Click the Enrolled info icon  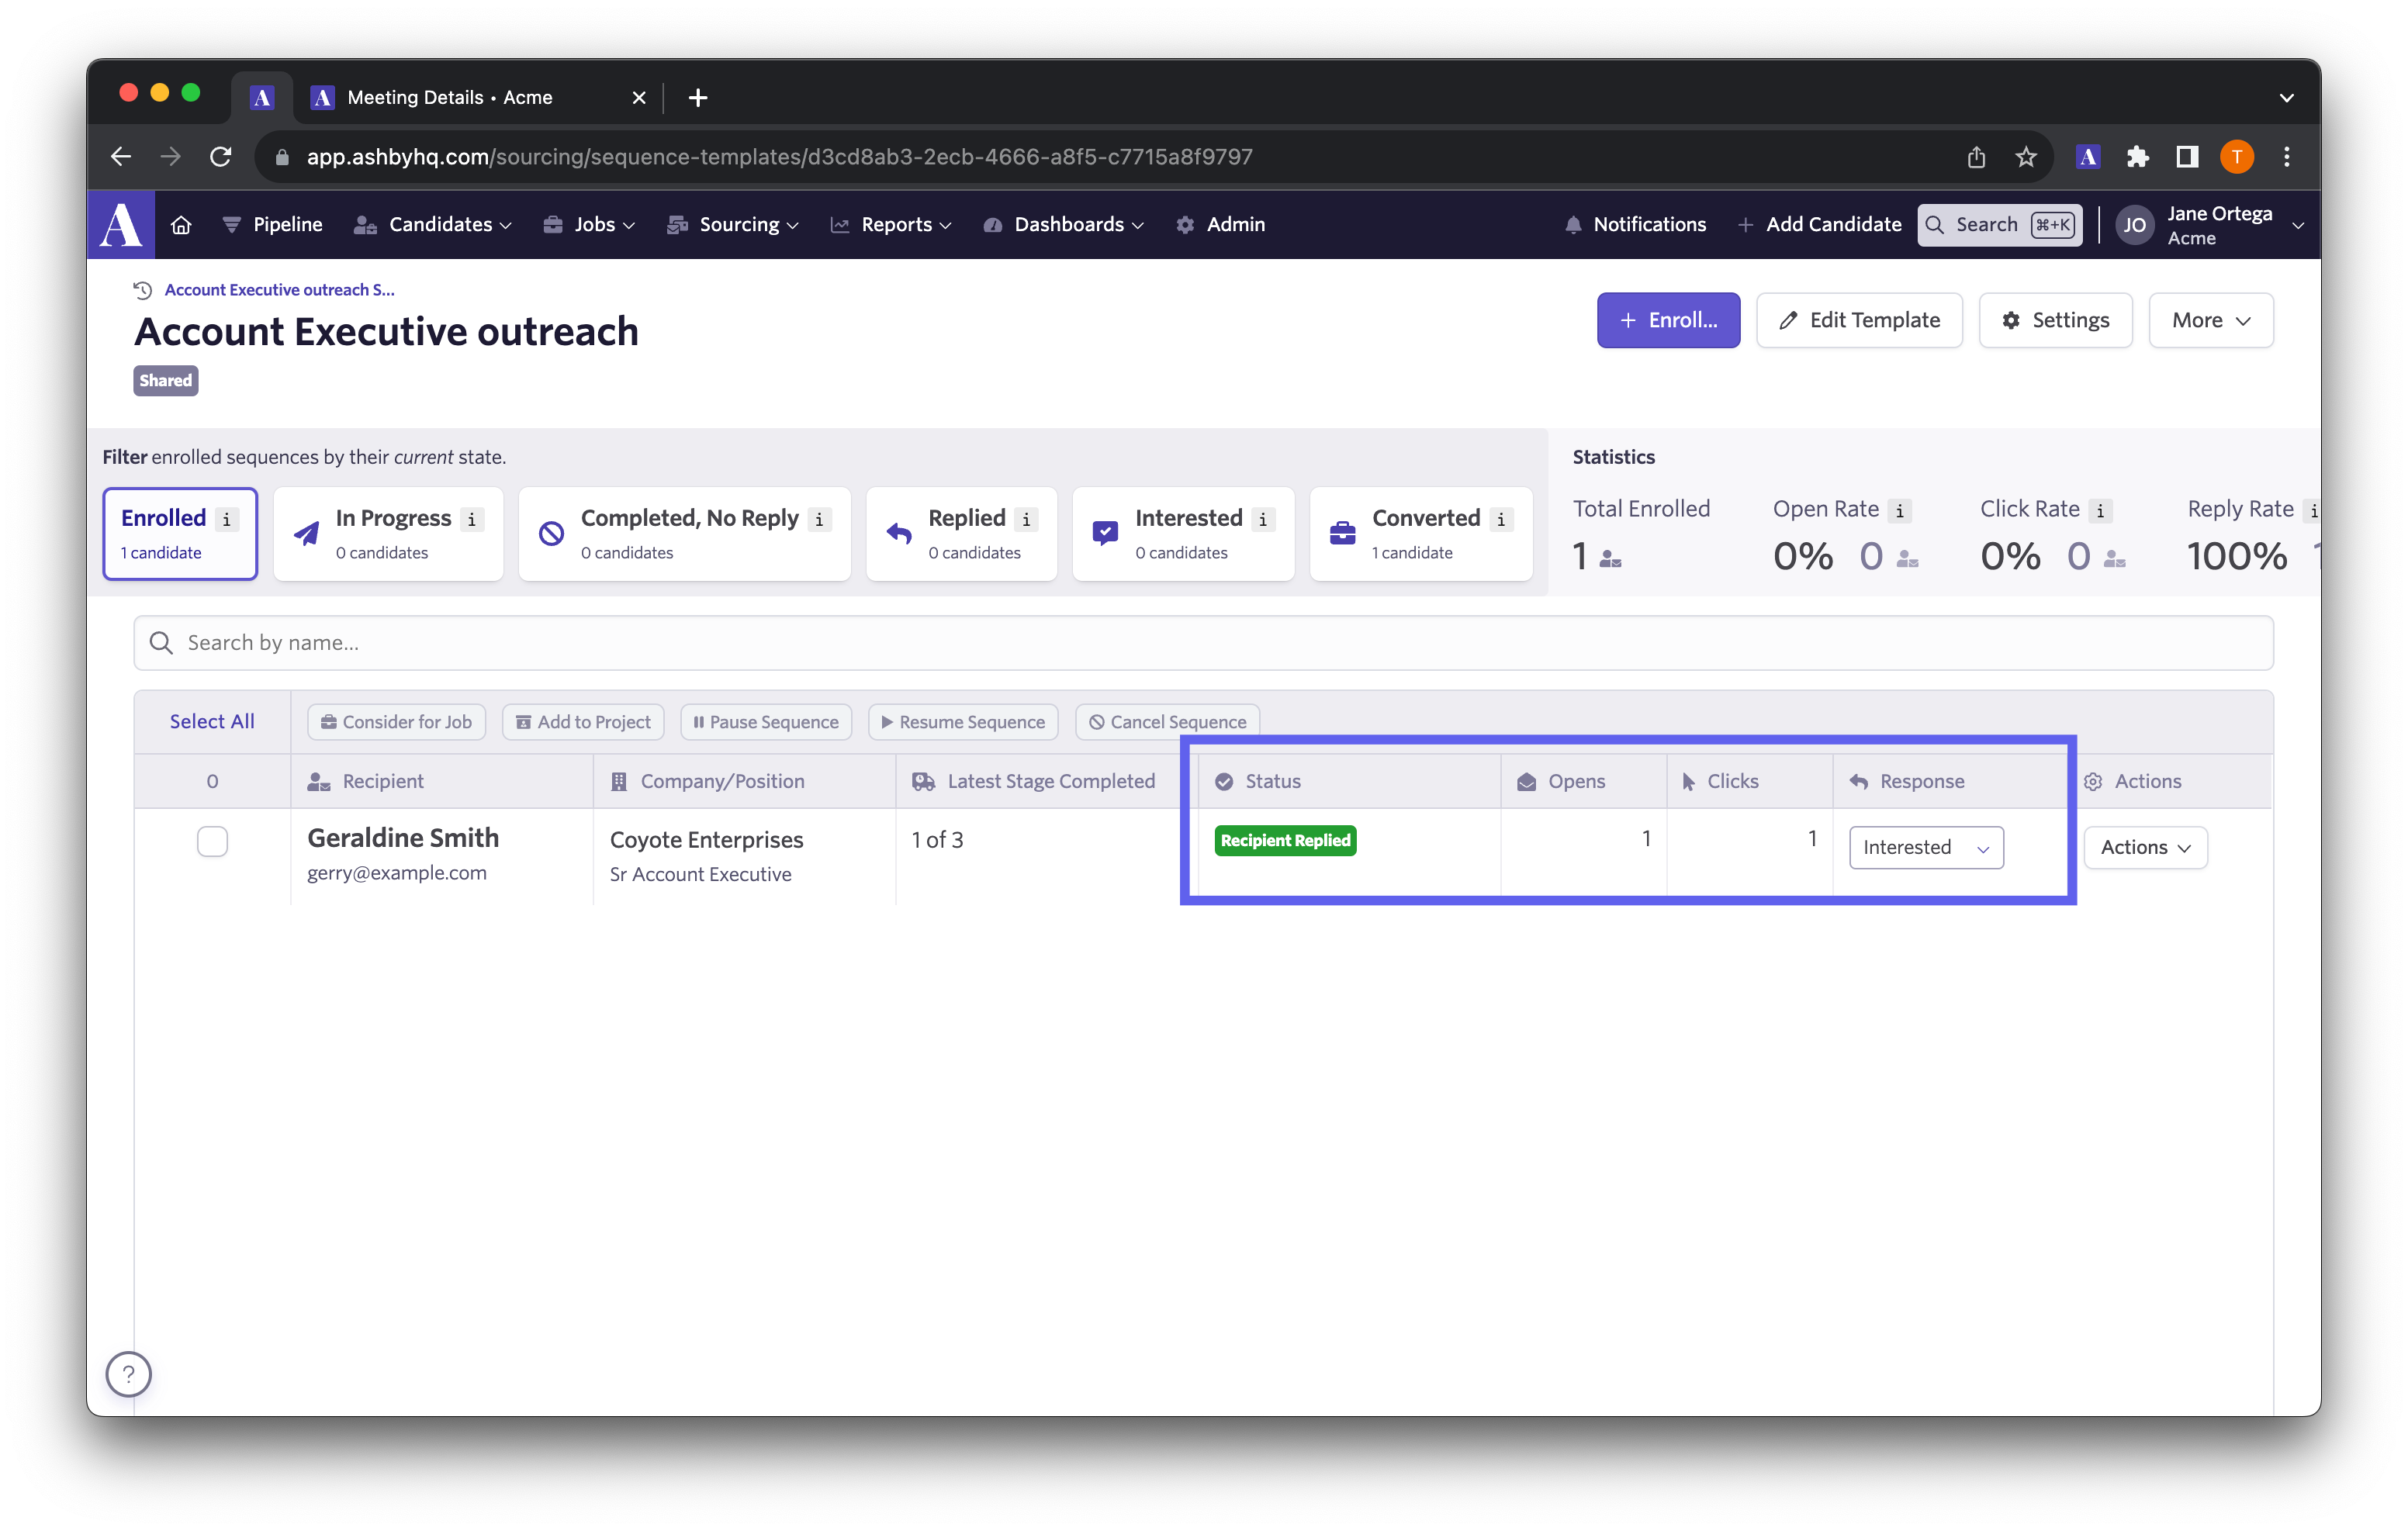click(227, 519)
